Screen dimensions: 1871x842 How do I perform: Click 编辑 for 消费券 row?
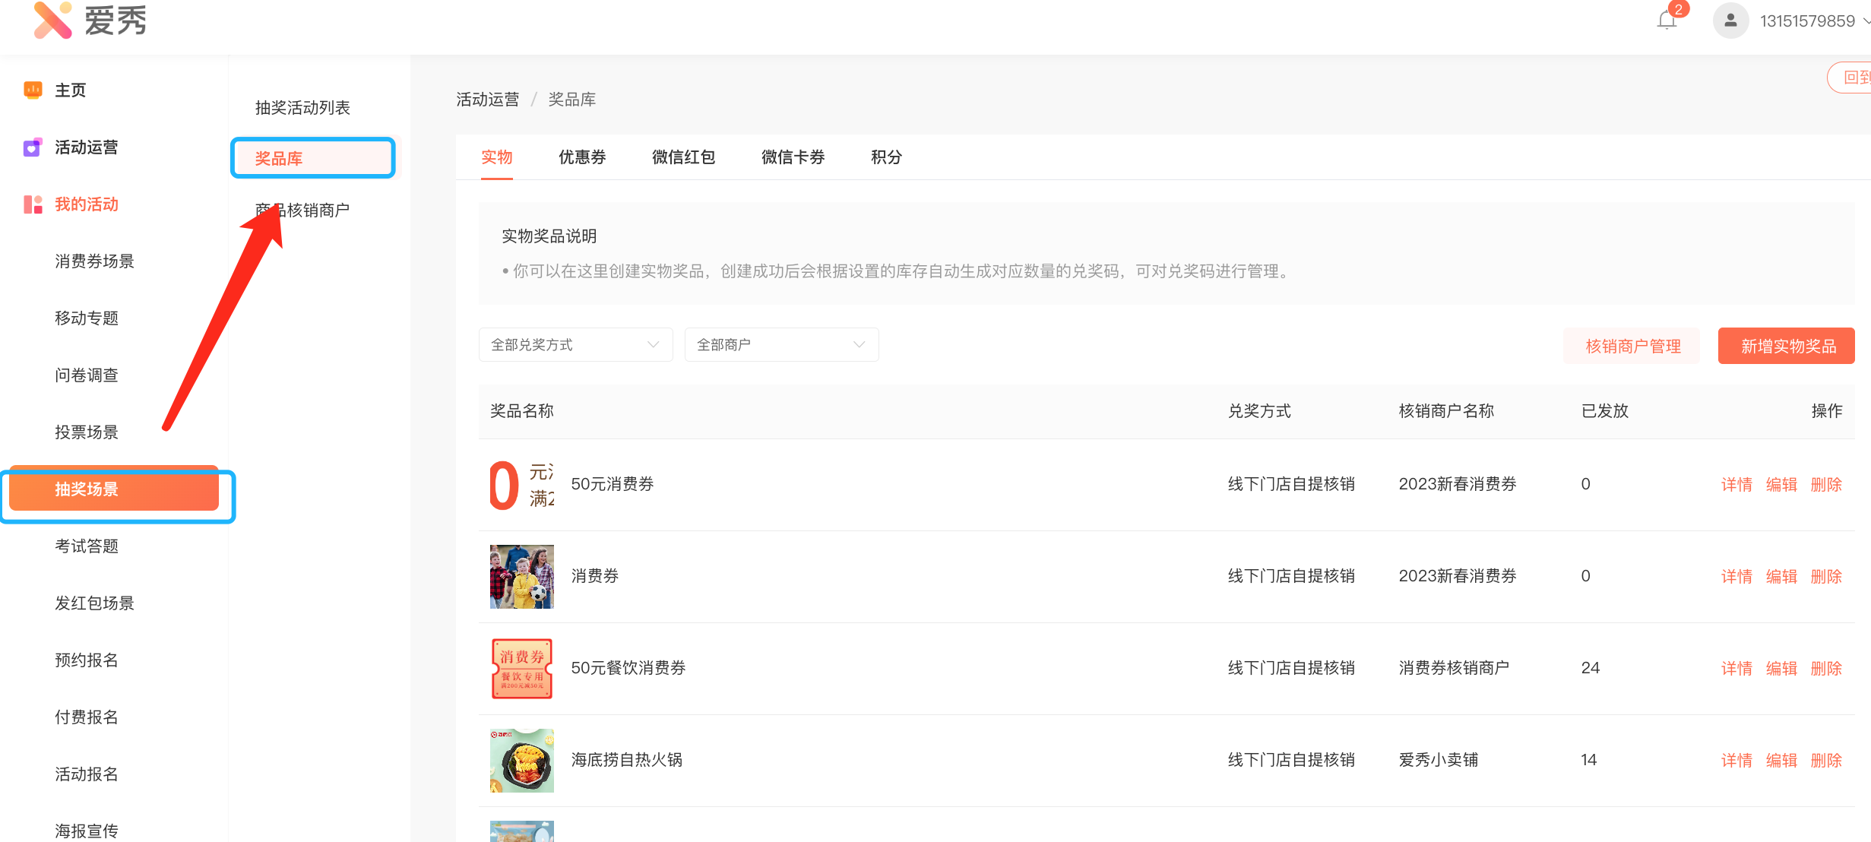pyautogui.click(x=1781, y=577)
